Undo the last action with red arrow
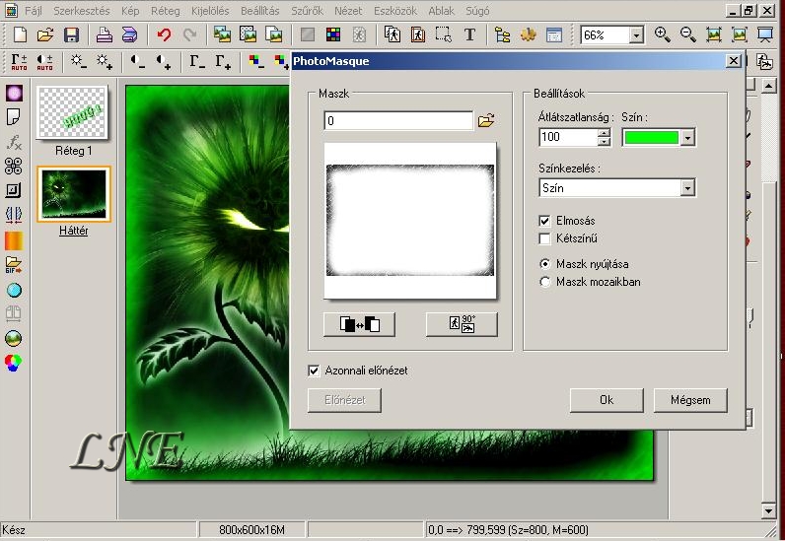Viewport: 785px width, 541px height. point(164,35)
